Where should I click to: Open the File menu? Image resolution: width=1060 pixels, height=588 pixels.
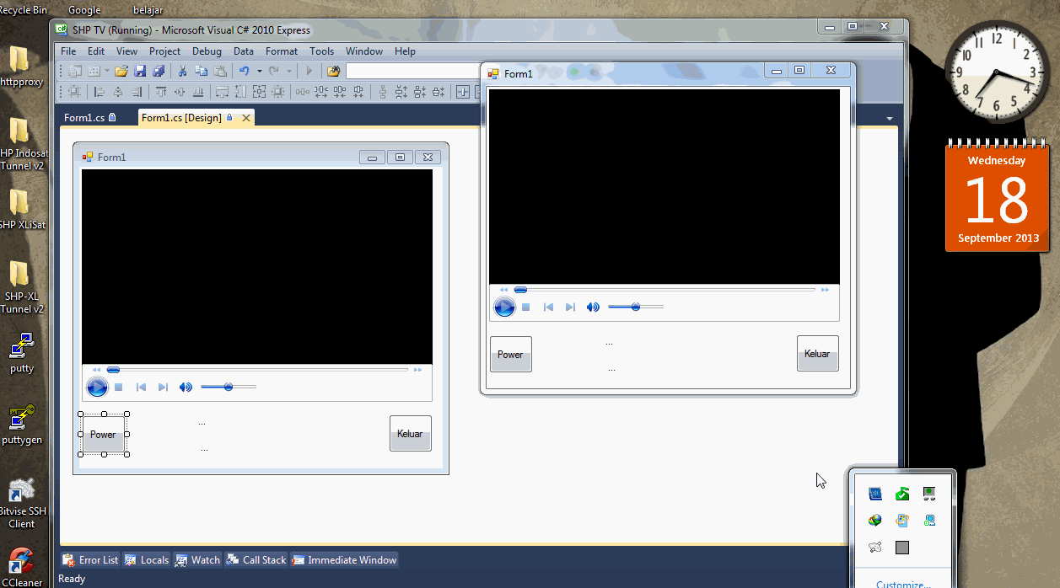point(68,51)
